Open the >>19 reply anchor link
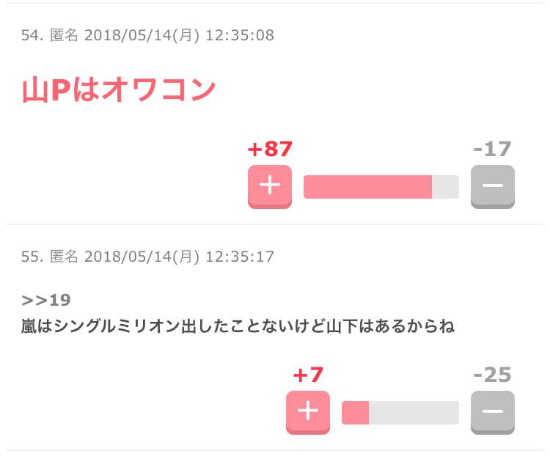550x467 pixels. 46,300
